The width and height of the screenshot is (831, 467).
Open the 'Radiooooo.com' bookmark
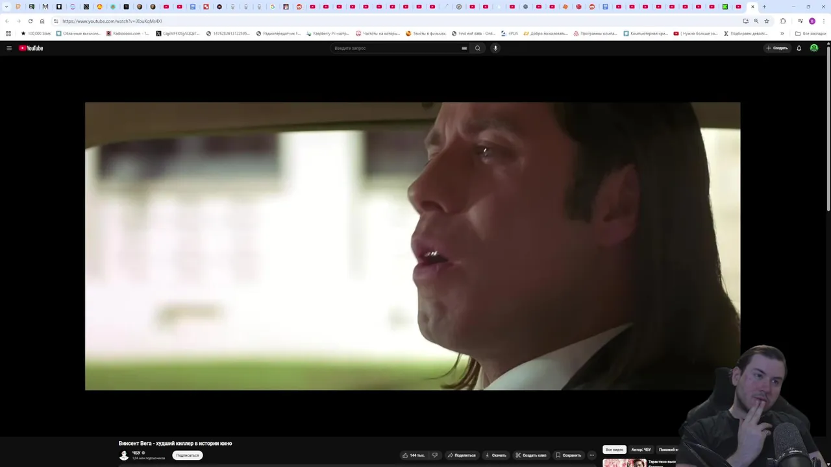pos(127,33)
